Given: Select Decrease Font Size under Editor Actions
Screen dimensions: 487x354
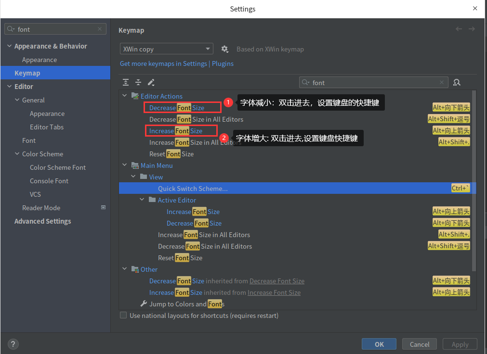Looking at the screenshot, I should 177,108.
